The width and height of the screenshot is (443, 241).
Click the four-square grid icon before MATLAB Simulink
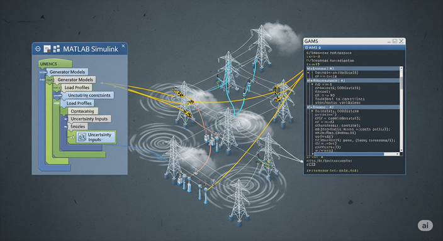coord(56,49)
